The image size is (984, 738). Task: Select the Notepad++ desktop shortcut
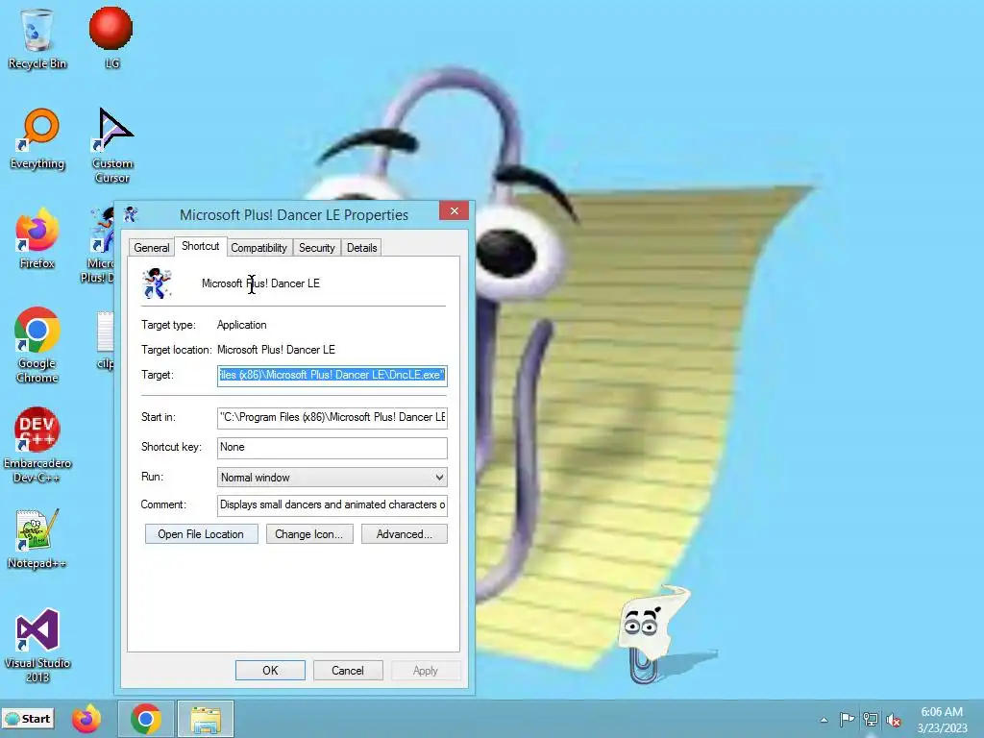[37, 538]
